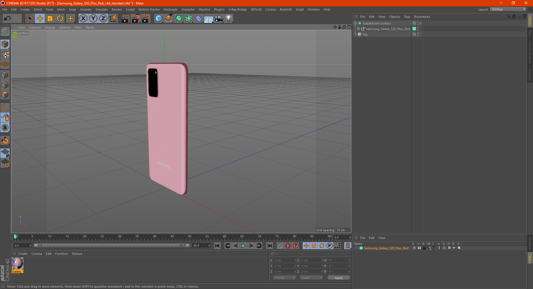Click Record Active Objects button
The image size is (533, 289).
(280, 246)
